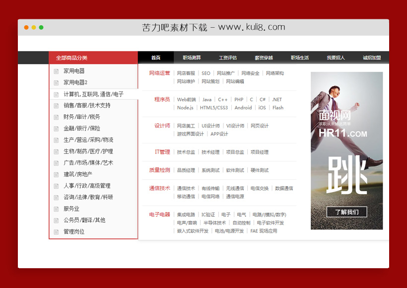Select the UI设计师 link
The image size is (407, 288).
tap(210, 126)
